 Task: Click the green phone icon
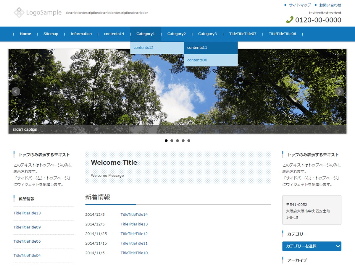(x=289, y=20)
